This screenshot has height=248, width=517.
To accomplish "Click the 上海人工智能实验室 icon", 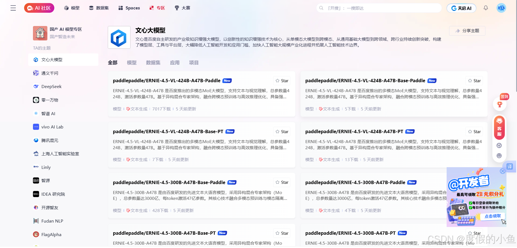I will click(x=36, y=154).
